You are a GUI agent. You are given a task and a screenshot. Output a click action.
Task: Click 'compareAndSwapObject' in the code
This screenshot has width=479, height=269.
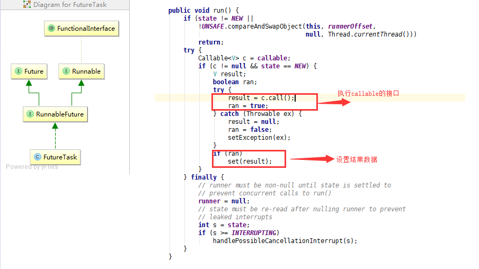pyautogui.click(x=265, y=26)
